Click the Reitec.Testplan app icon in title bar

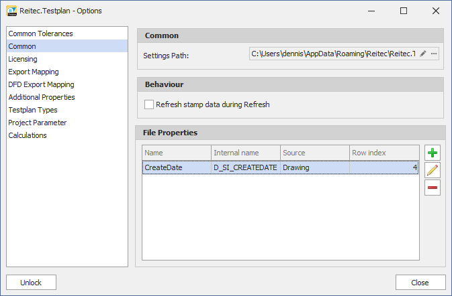(x=11, y=11)
